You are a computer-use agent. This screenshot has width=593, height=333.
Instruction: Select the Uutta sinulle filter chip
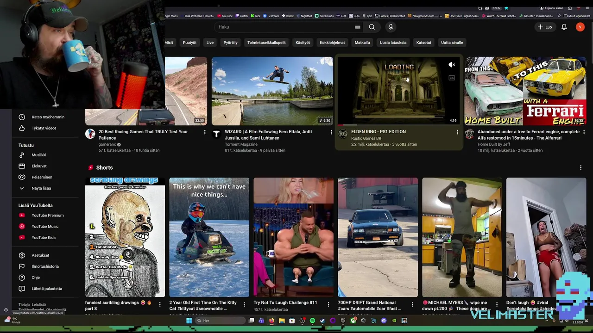click(x=452, y=43)
